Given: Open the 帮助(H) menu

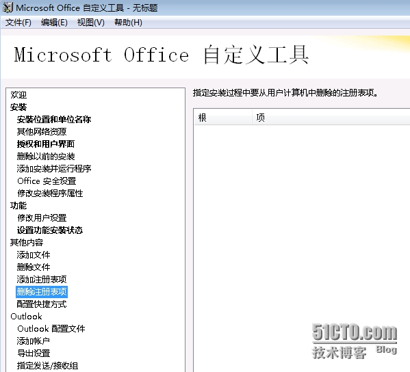Looking at the screenshot, I should (x=128, y=23).
